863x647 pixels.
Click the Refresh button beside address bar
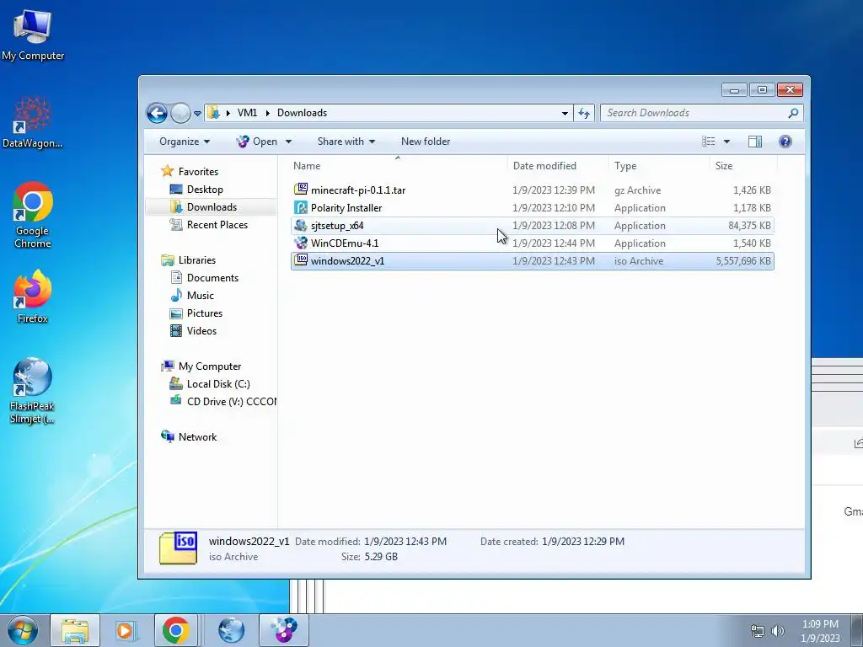tap(584, 114)
